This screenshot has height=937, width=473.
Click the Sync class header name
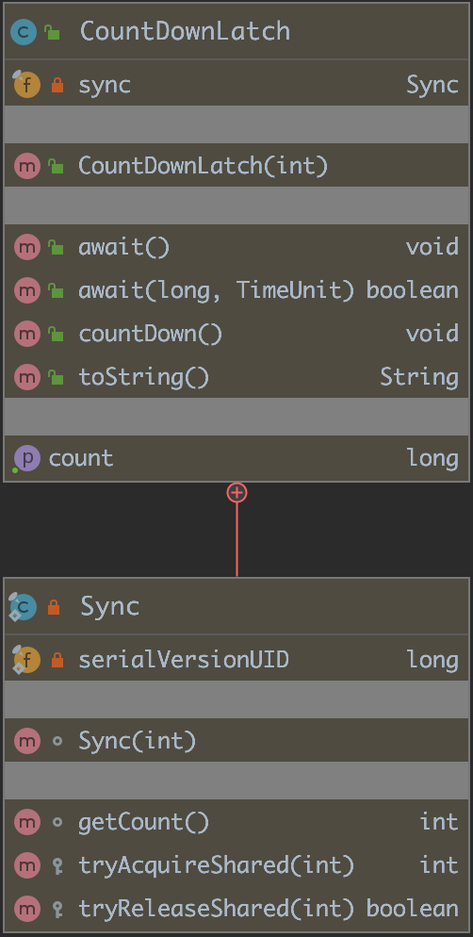[110, 606]
